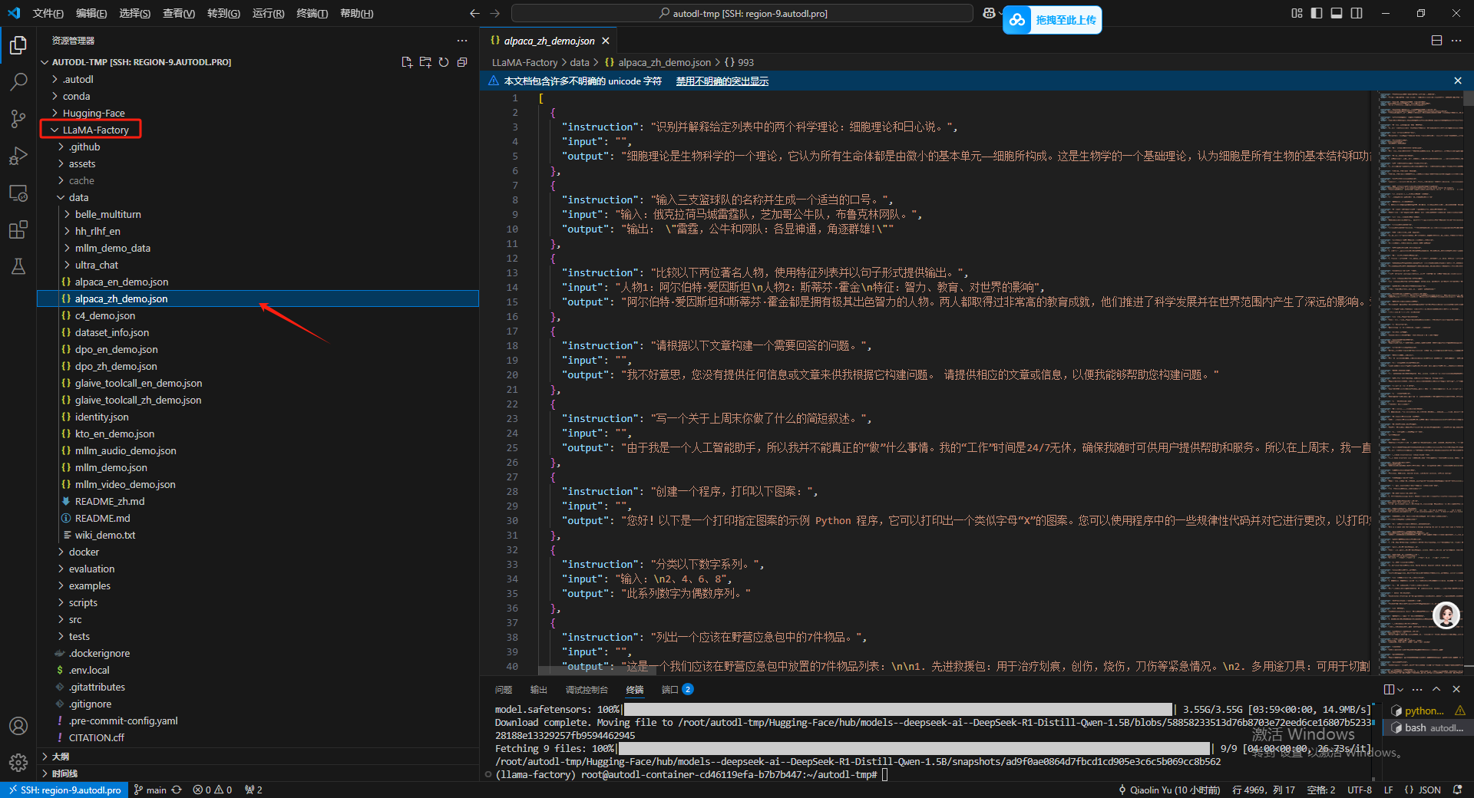Create a new file in explorer

pos(407,62)
